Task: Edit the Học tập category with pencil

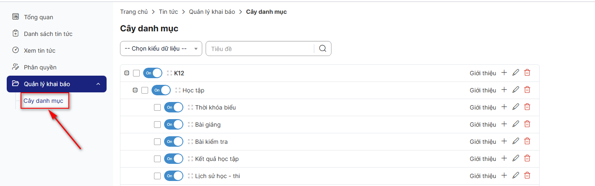Action: pyautogui.click(x=516, y=90)
